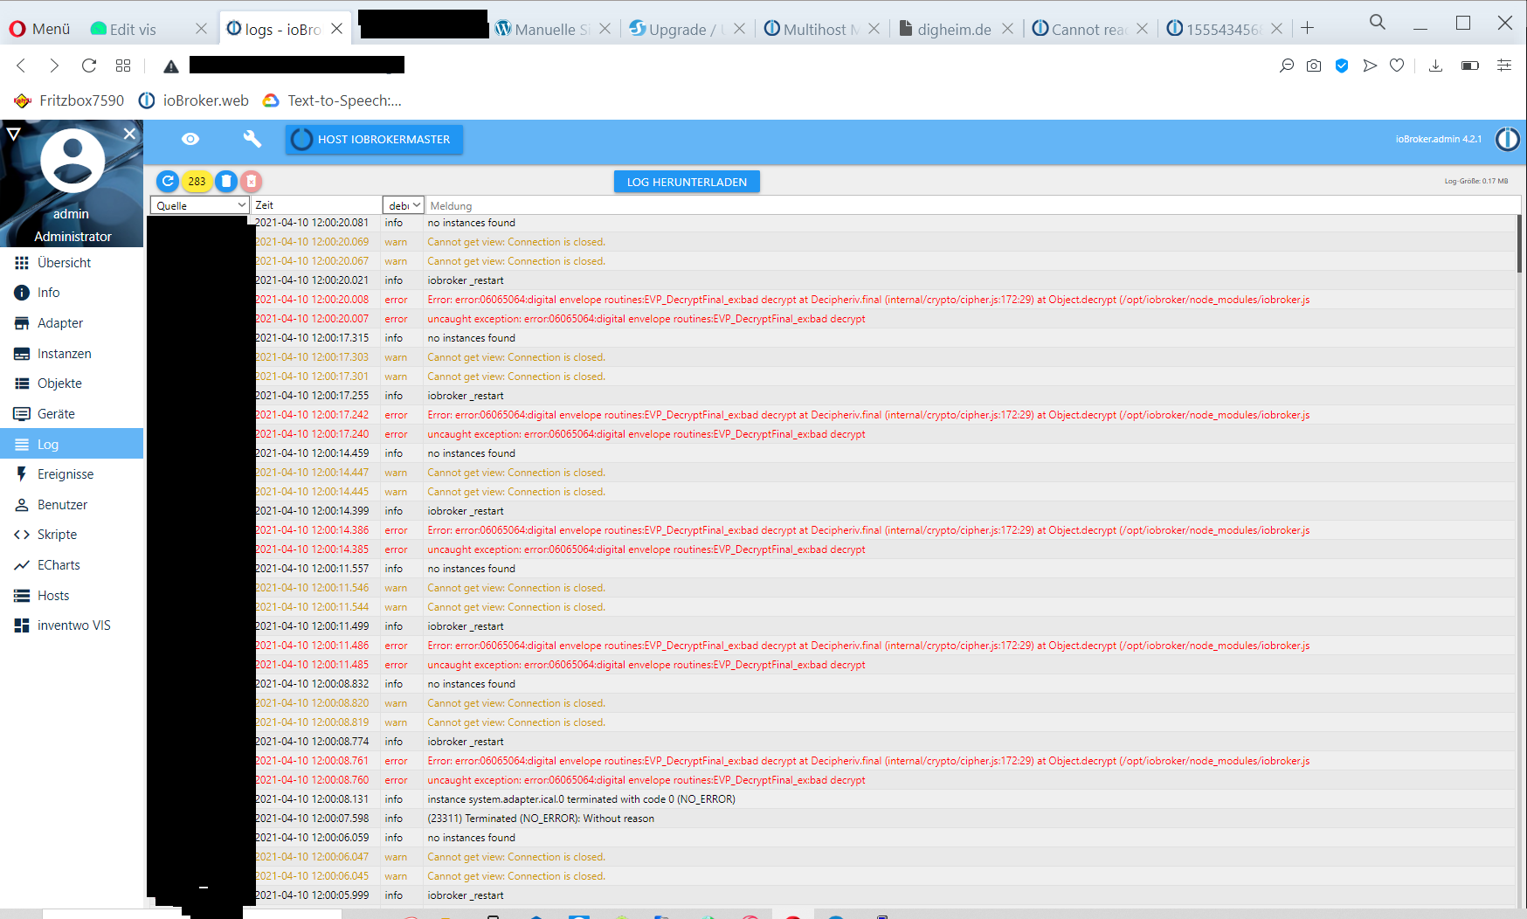Take a snapshot with camera icon

click(1314, 66)
